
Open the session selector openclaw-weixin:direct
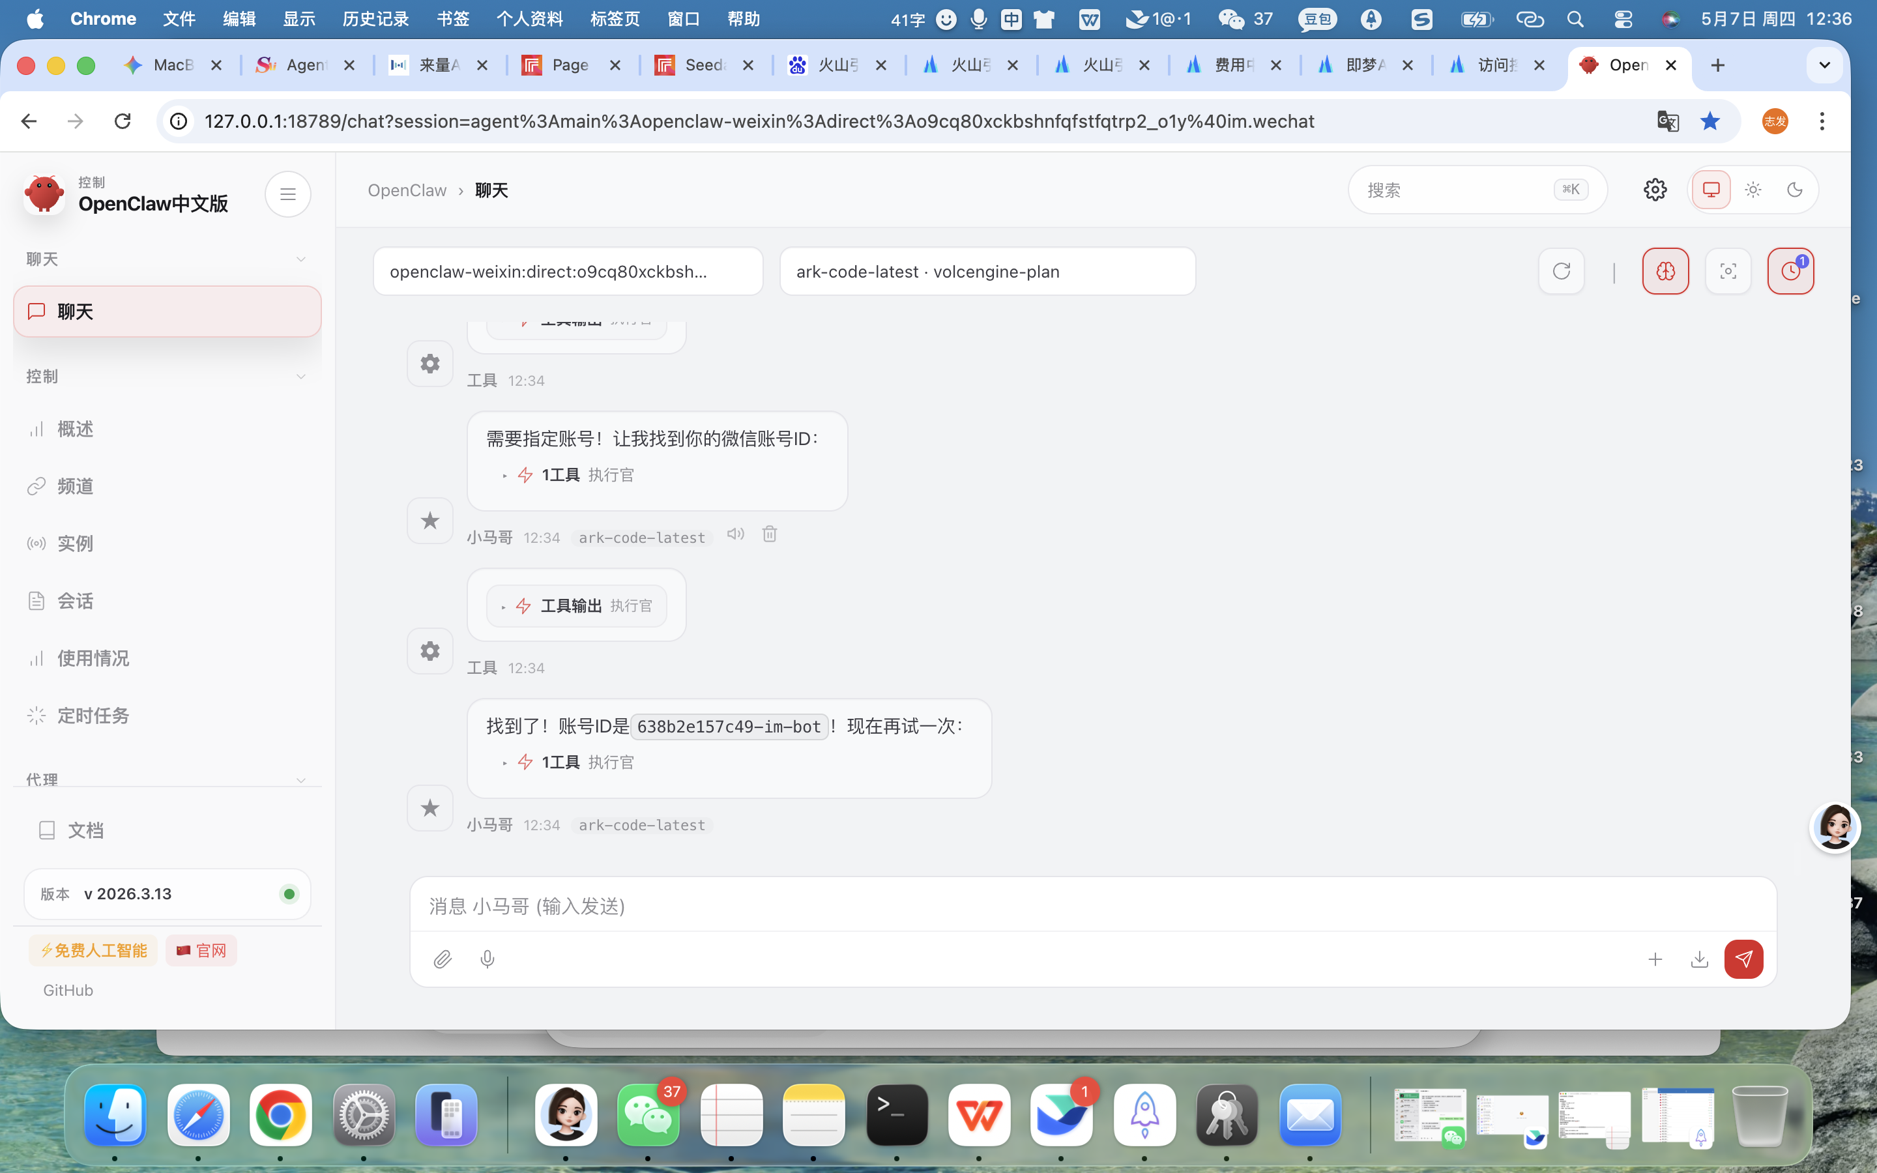click(568, 272)
